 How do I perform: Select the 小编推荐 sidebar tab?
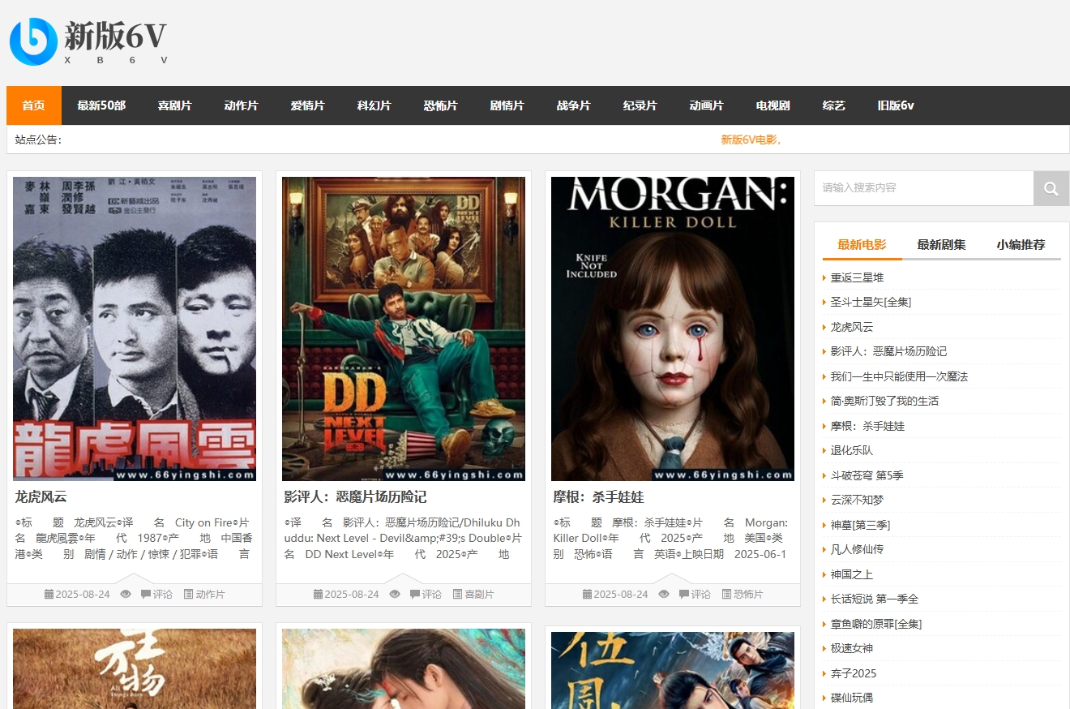coord(1021,244)
